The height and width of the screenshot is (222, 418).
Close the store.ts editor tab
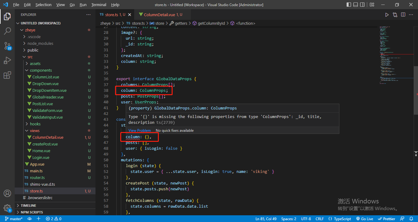[x=129, y=15]
